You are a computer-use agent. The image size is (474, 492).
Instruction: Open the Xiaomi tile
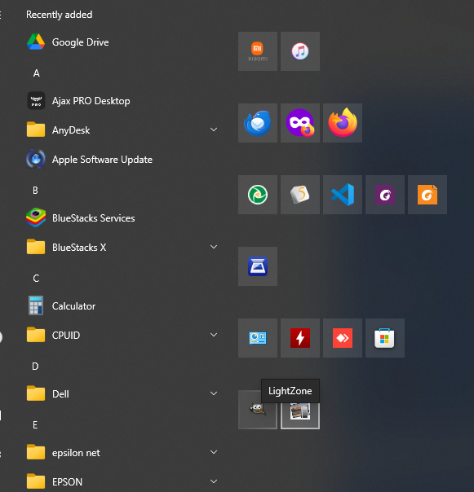tap(258, 51)
